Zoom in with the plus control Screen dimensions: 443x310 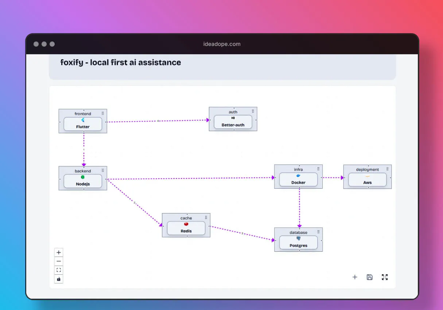(x=59, y=252)
